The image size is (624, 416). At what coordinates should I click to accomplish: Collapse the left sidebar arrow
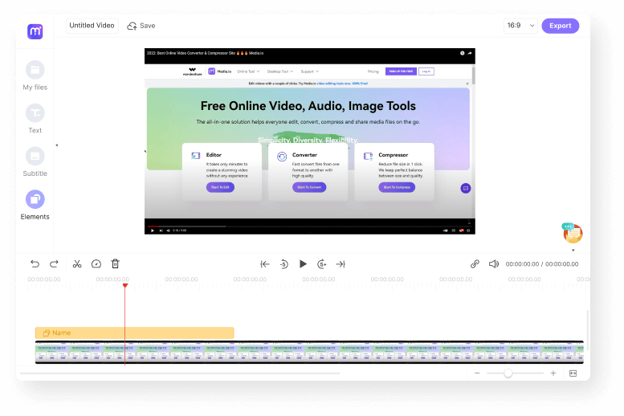(x=57, y=145)
